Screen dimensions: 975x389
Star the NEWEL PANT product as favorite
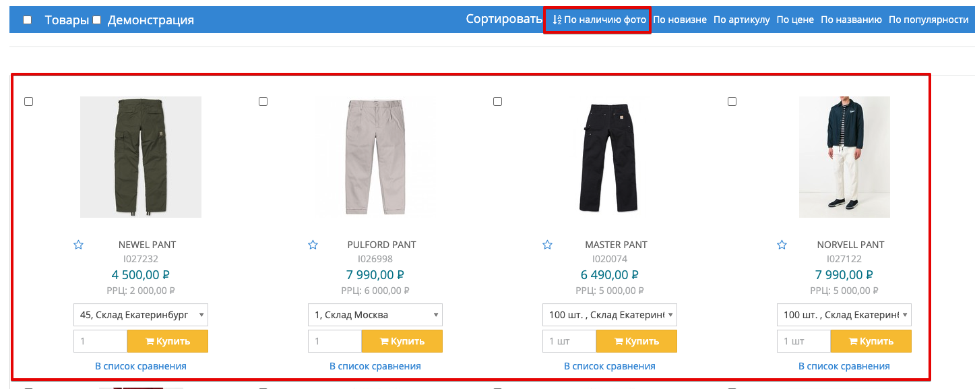tap(79, 245)
